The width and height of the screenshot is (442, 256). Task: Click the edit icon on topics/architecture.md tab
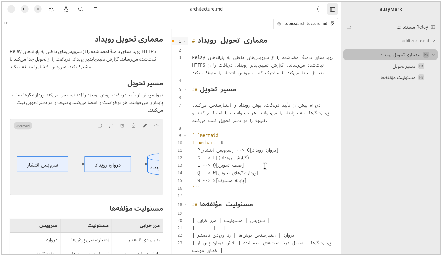[332, 24]
